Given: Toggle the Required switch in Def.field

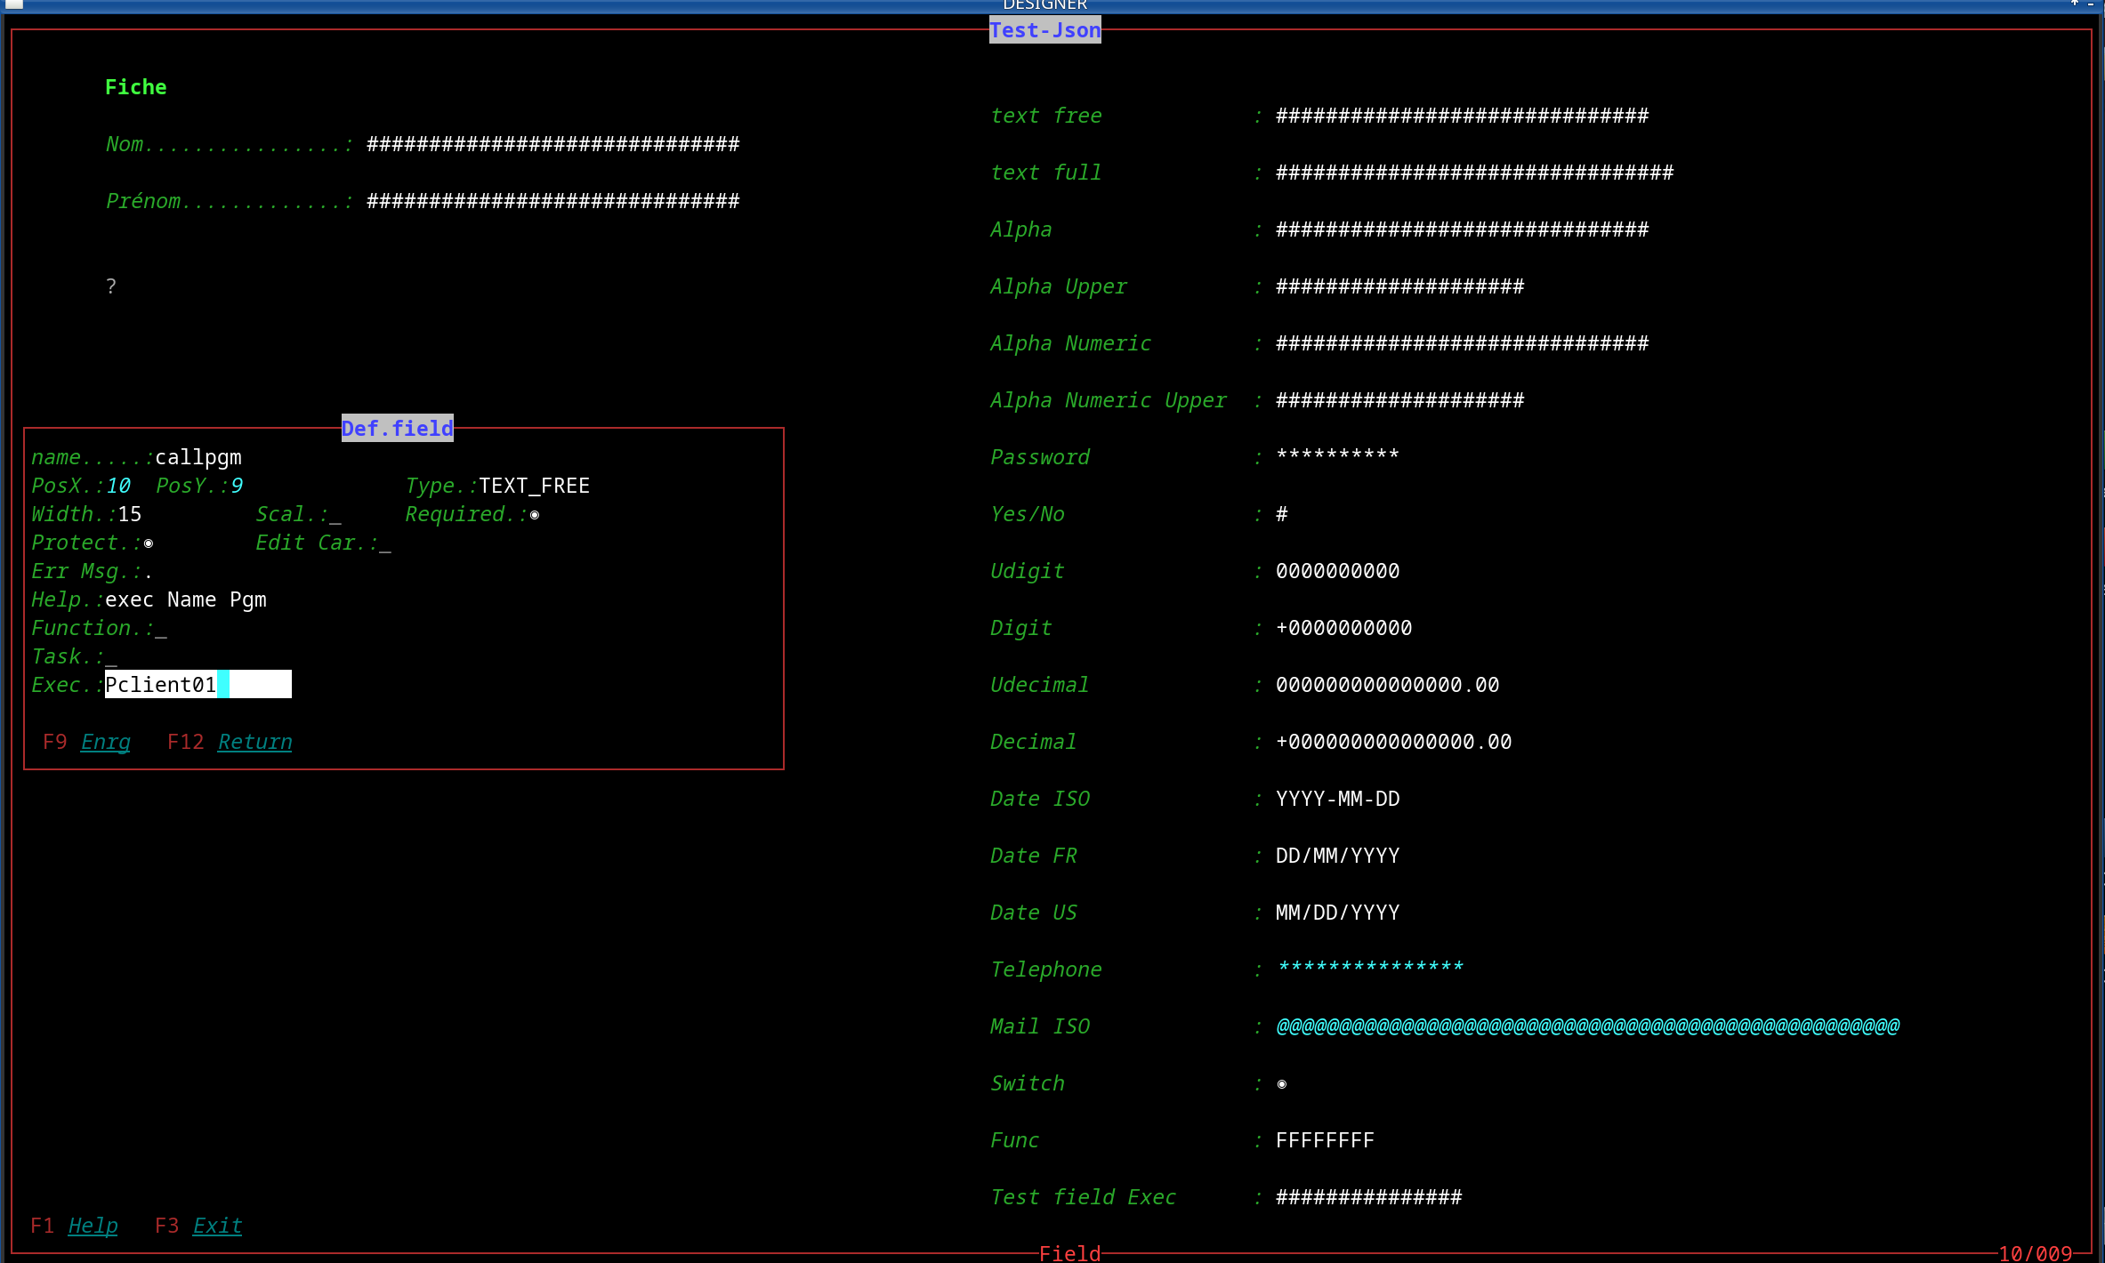Looking at the screenshot, I should pos(535,515).
